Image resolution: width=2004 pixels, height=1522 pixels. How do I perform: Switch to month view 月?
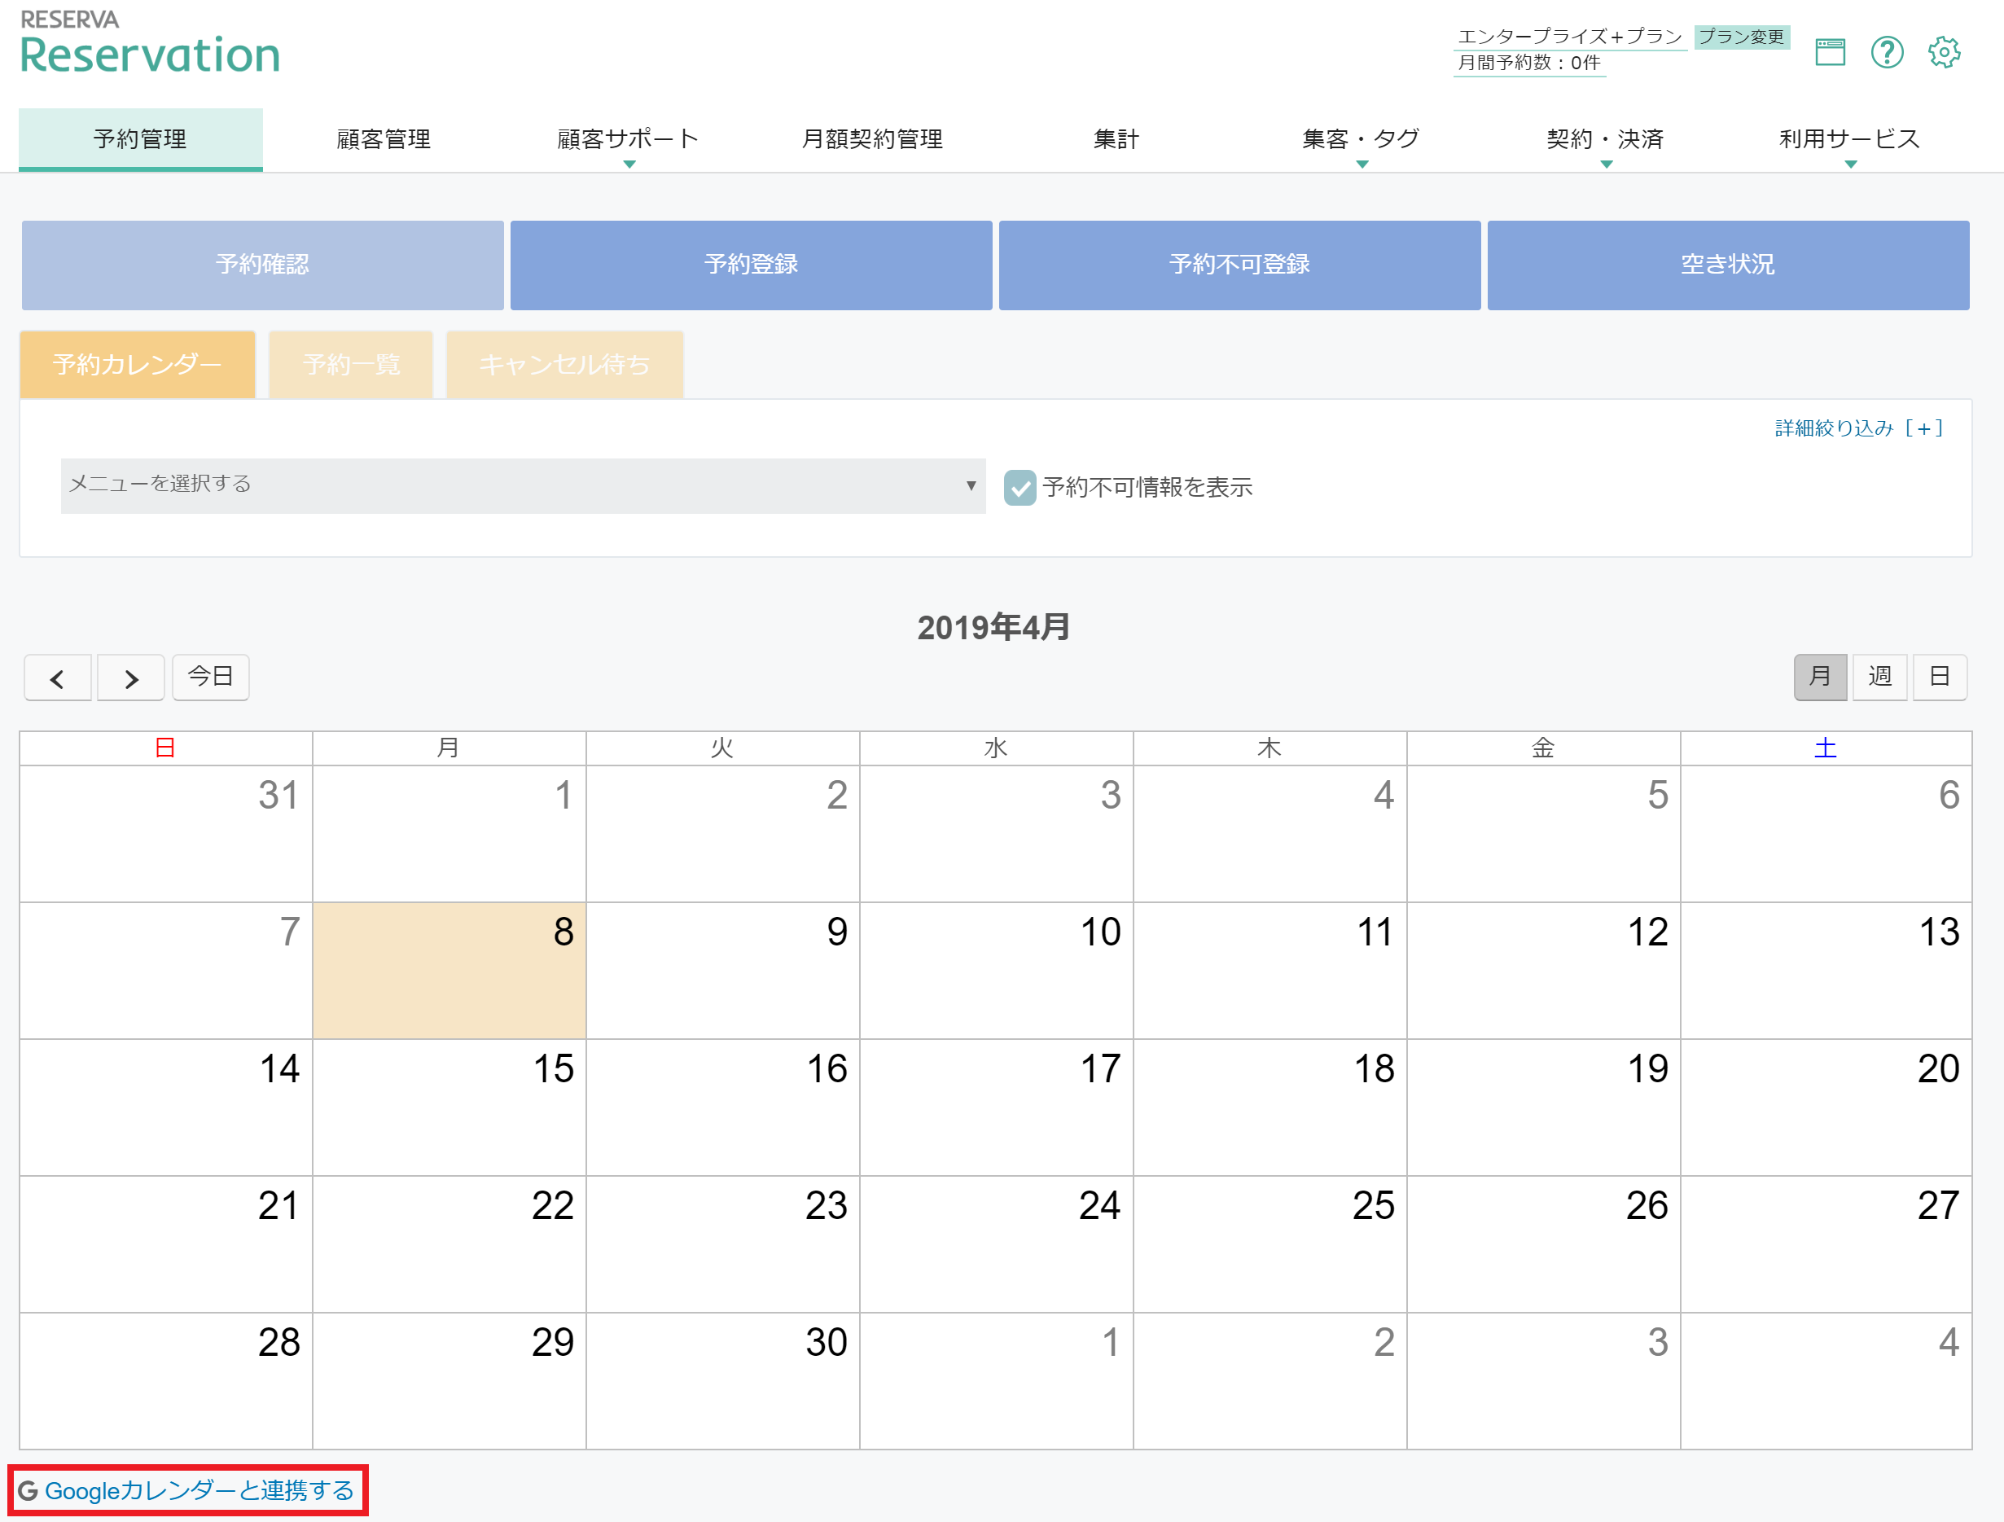tap(1820, 677)
